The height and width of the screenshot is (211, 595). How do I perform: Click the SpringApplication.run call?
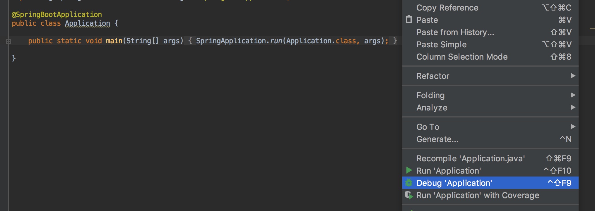(x=239, y=41)
